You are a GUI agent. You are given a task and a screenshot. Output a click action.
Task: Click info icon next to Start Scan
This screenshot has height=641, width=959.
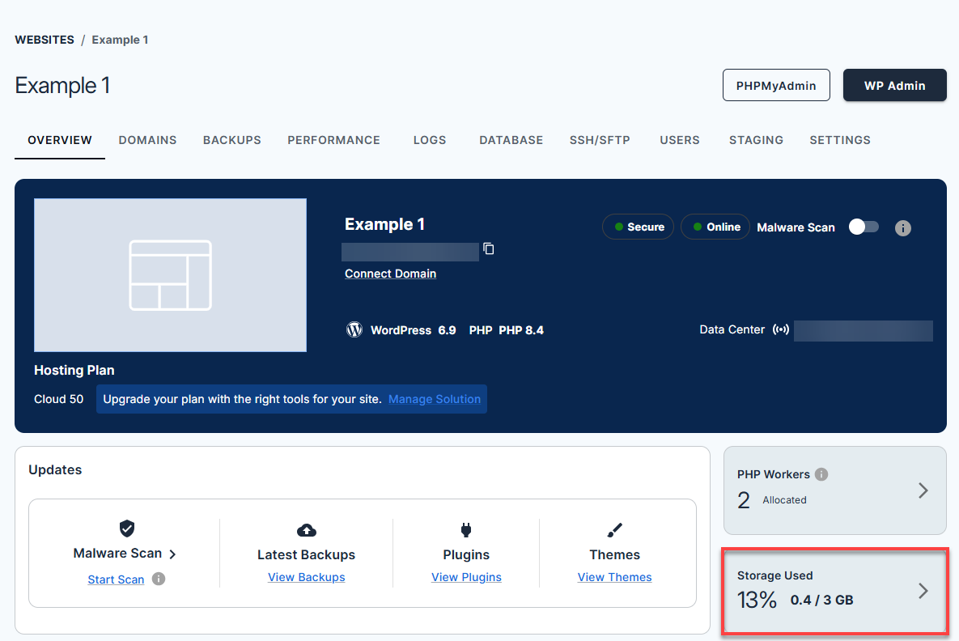click(x=159, y=579)
